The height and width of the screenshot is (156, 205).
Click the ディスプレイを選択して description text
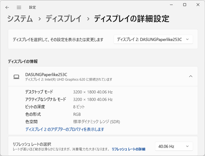pos(58,39)
